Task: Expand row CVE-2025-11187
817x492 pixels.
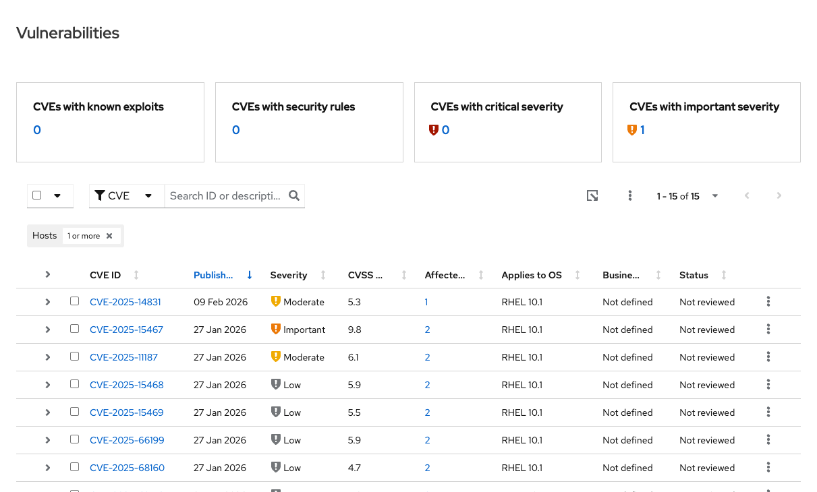Action: click(48, 357)
